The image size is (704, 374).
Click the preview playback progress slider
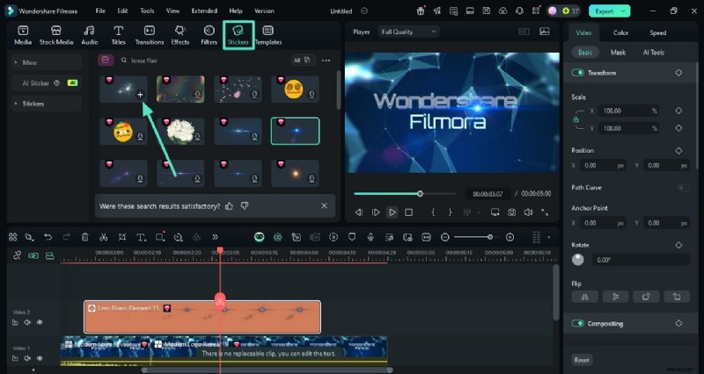click(420, 193)
